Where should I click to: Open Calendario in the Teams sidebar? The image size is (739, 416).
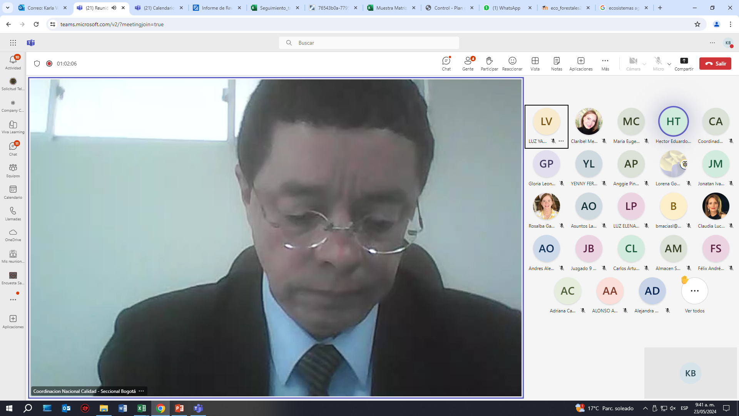13,192
